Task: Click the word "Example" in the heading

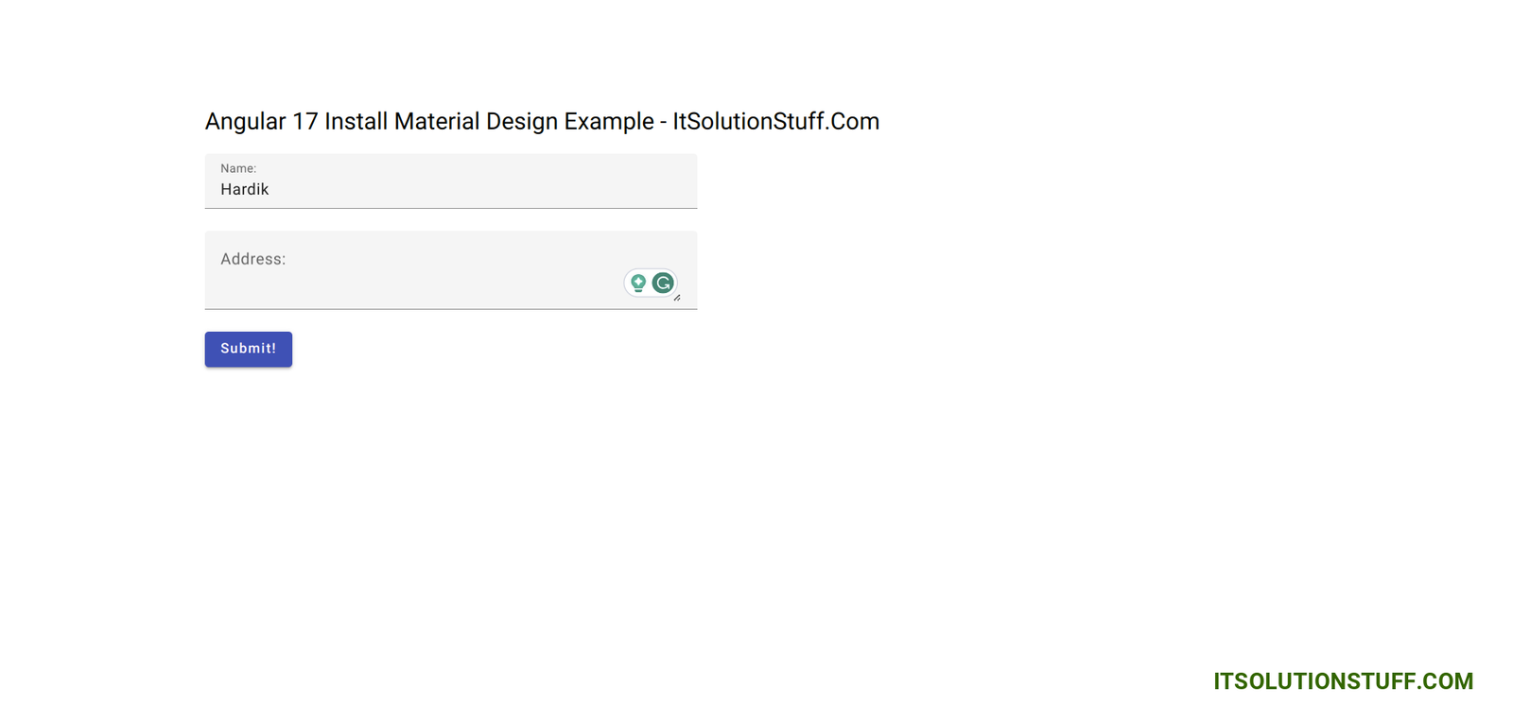Action: tap(609, 122)
